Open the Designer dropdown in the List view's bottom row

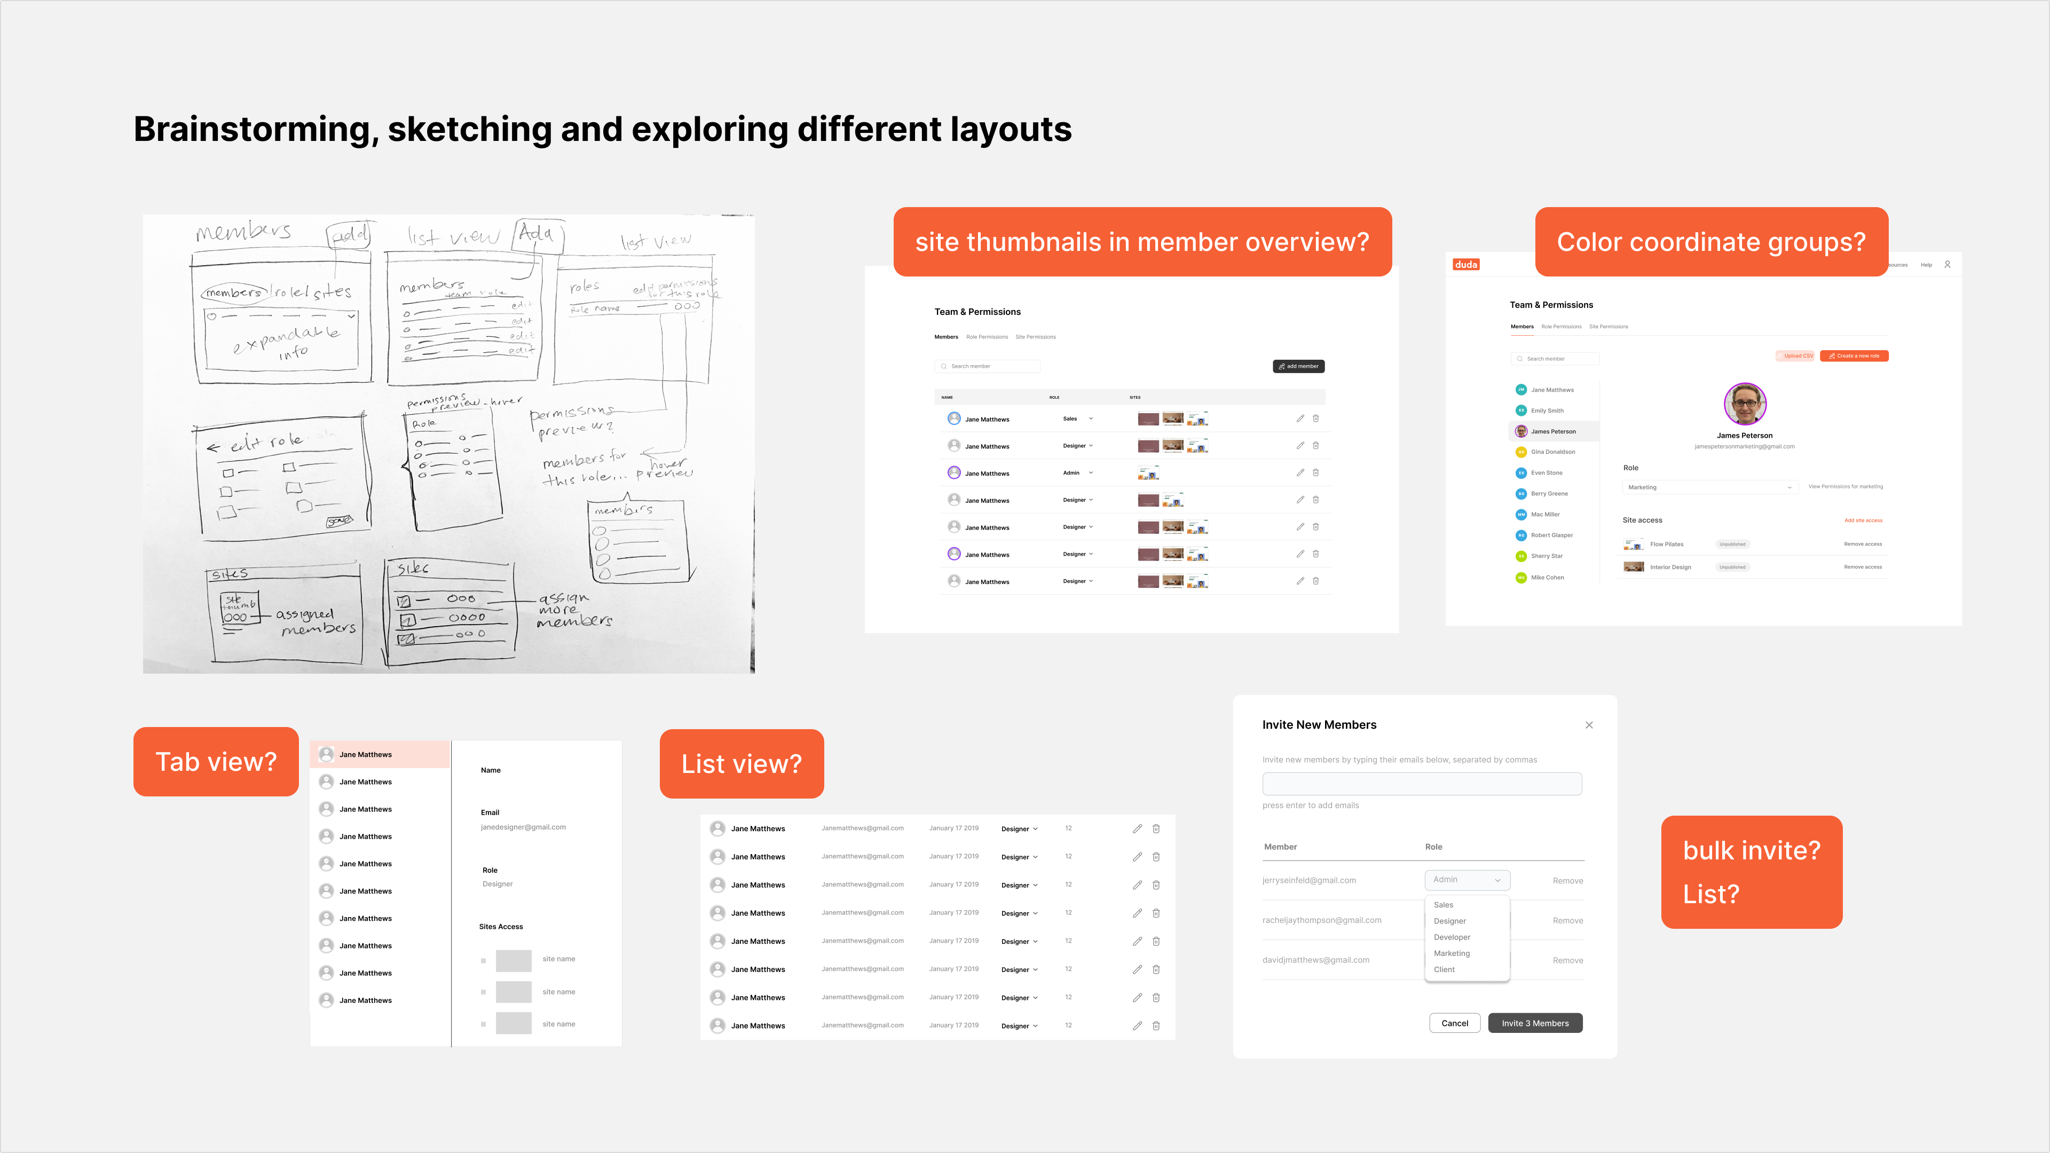point(1020,1025)
